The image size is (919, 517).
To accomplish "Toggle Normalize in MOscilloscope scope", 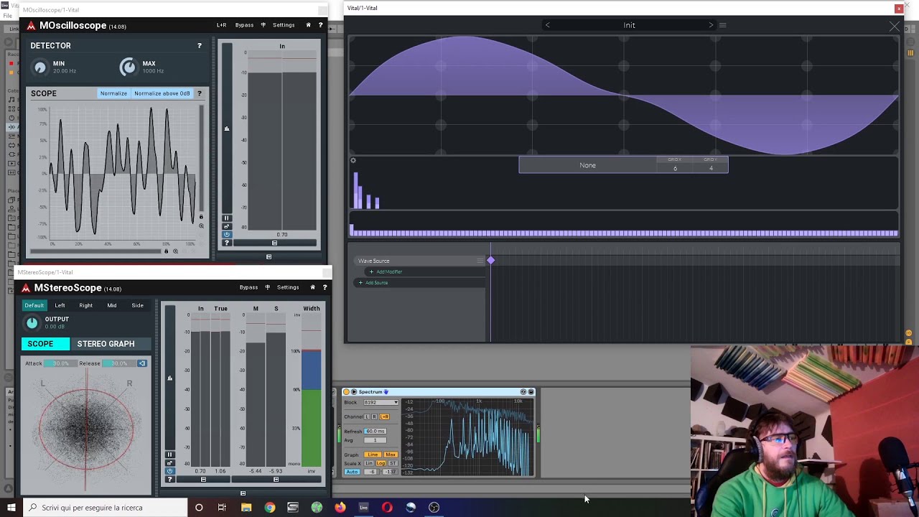I will 113,93.
